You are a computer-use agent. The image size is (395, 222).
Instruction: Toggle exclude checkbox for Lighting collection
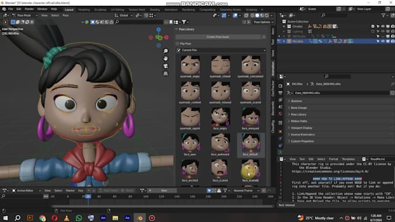373,31
